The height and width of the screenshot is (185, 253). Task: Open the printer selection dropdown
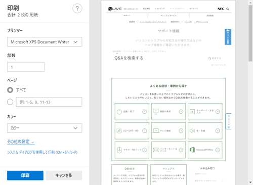click(x=45, y=42)
